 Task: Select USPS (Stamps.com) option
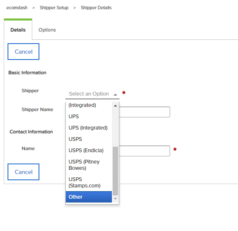point(89,182)
